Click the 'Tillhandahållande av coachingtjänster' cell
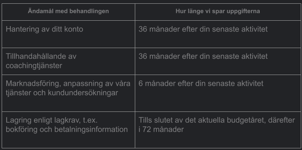Image resolution: width=302 pixels, height=150 pixels. point(68,61)
